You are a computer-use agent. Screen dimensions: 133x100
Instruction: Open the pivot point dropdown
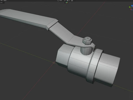pos(65,1)
